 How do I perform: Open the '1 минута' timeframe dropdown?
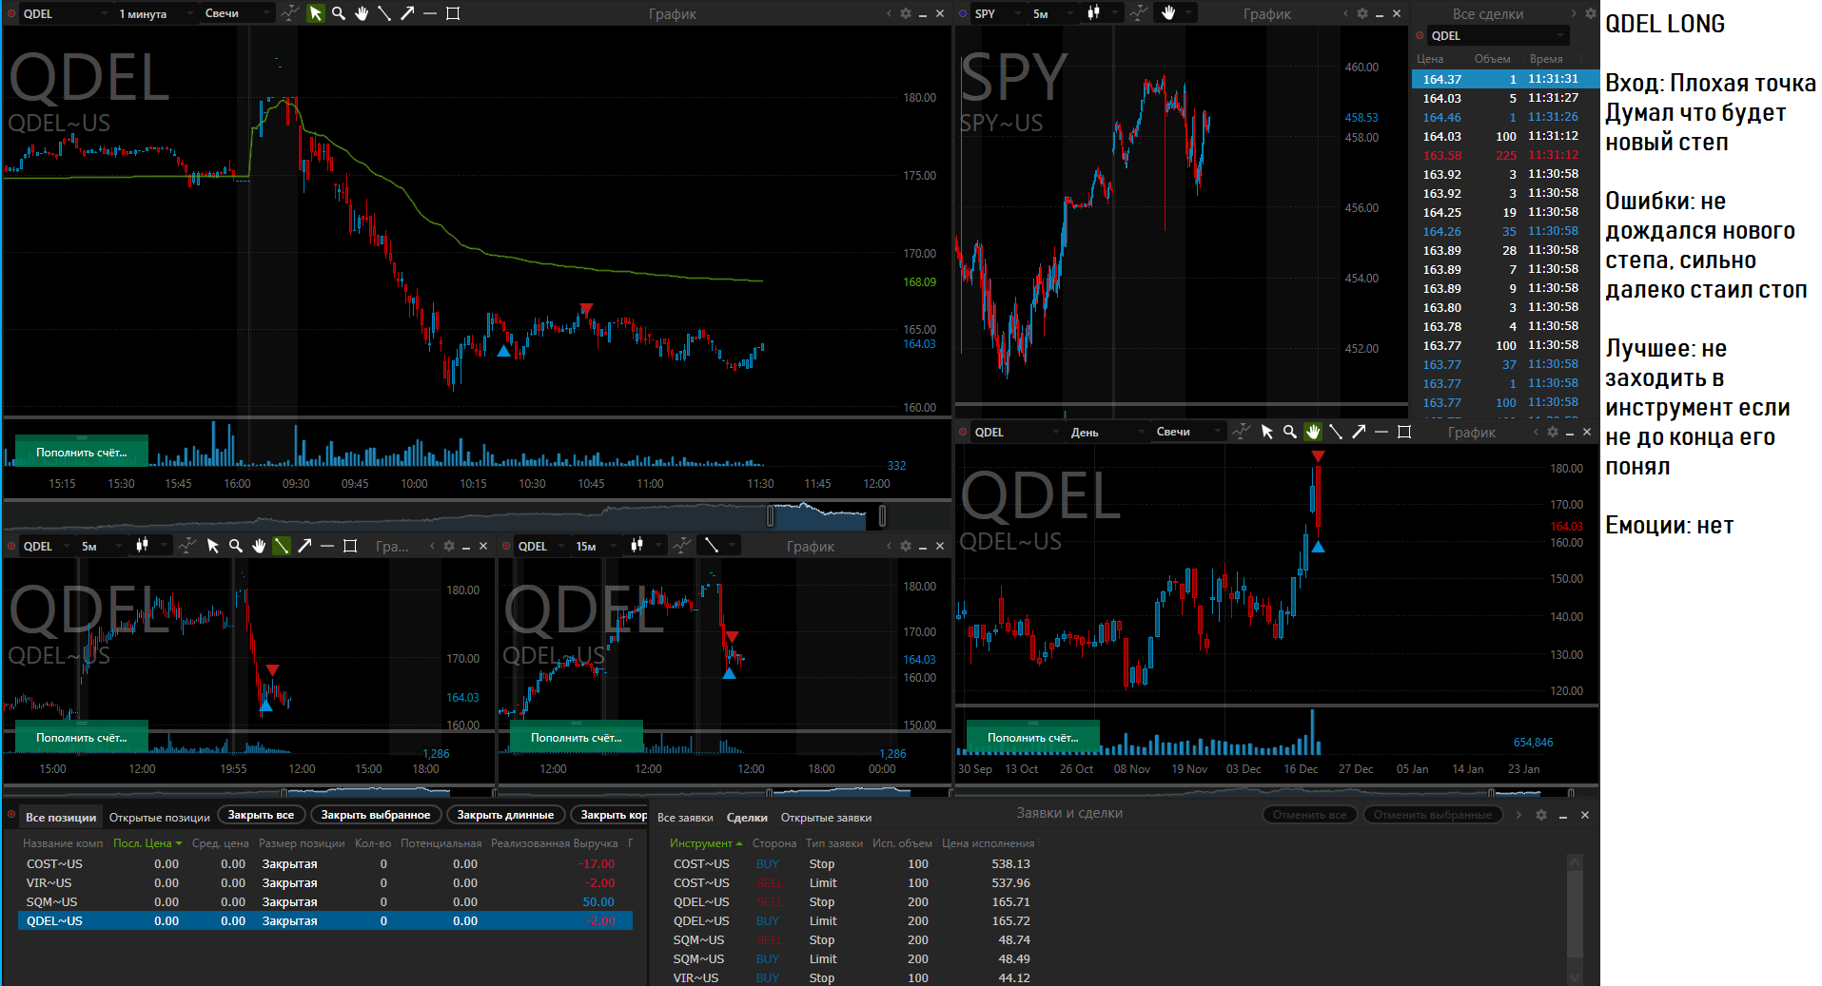point(155,13)
